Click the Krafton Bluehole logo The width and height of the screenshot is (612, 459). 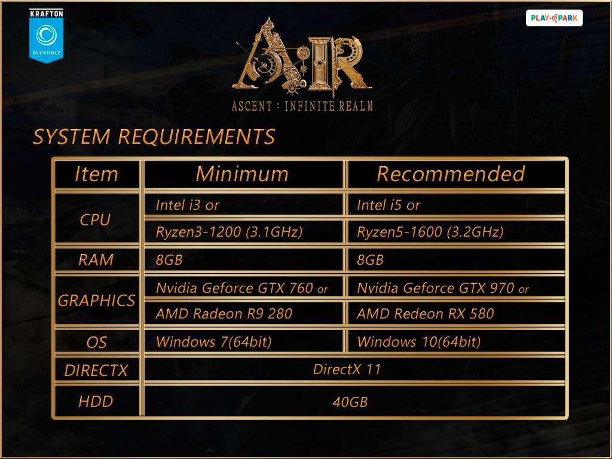pyautogui.click(x=46, y=35)
